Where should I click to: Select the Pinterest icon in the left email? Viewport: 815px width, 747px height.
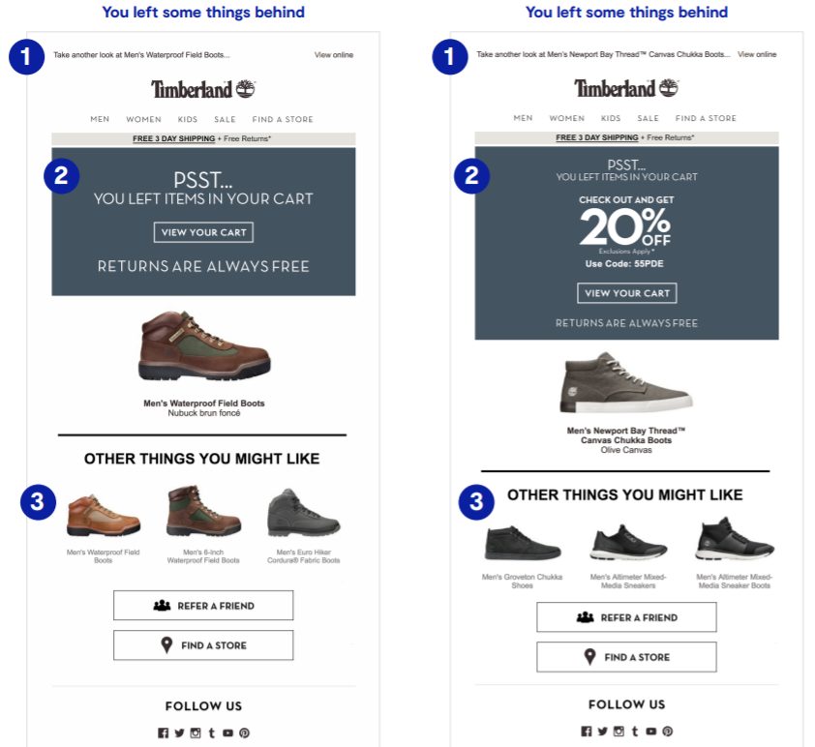(245, 732)
